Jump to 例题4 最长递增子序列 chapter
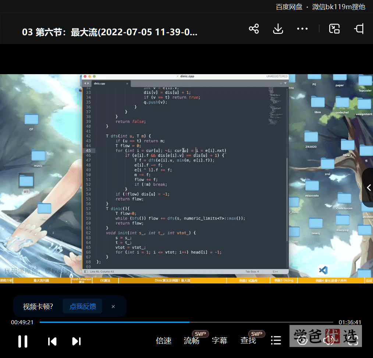Screen dimensions: 373x358 pos(331,281)
